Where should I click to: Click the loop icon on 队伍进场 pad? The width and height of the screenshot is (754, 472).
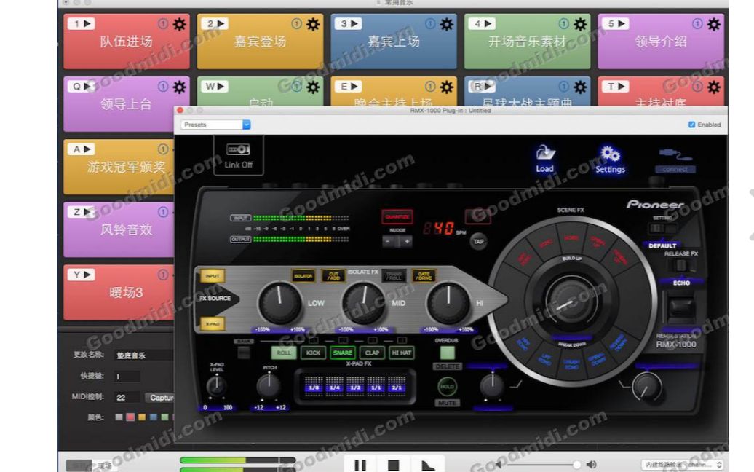[163, 23]
